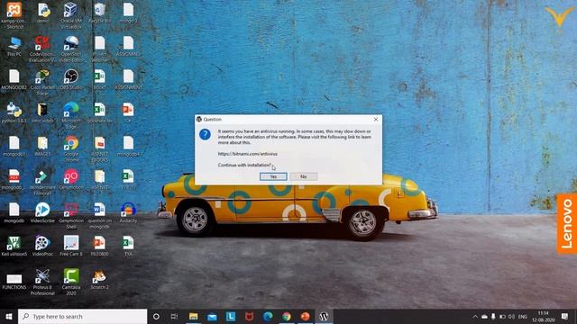Select the OBS Studio desktop icon
The width and height of the screenshot is (577, 324).
(x=70, y=80)
